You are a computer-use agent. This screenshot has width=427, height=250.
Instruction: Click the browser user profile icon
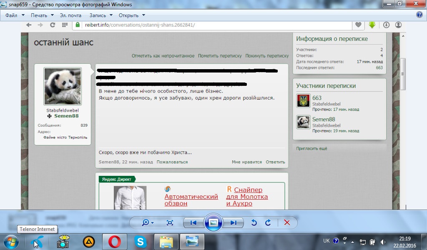tap(398, 25)
